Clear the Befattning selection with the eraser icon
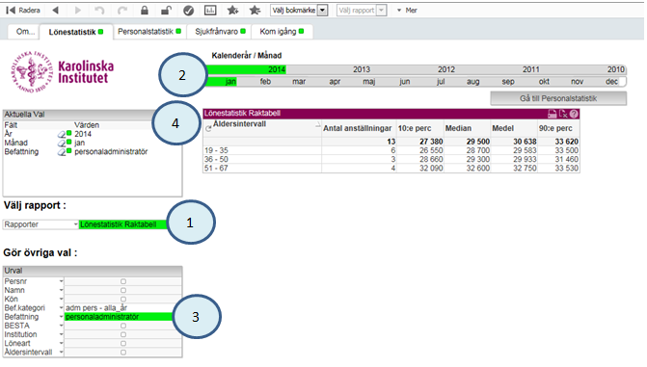The image size is (647, 367). coord(62,152)
